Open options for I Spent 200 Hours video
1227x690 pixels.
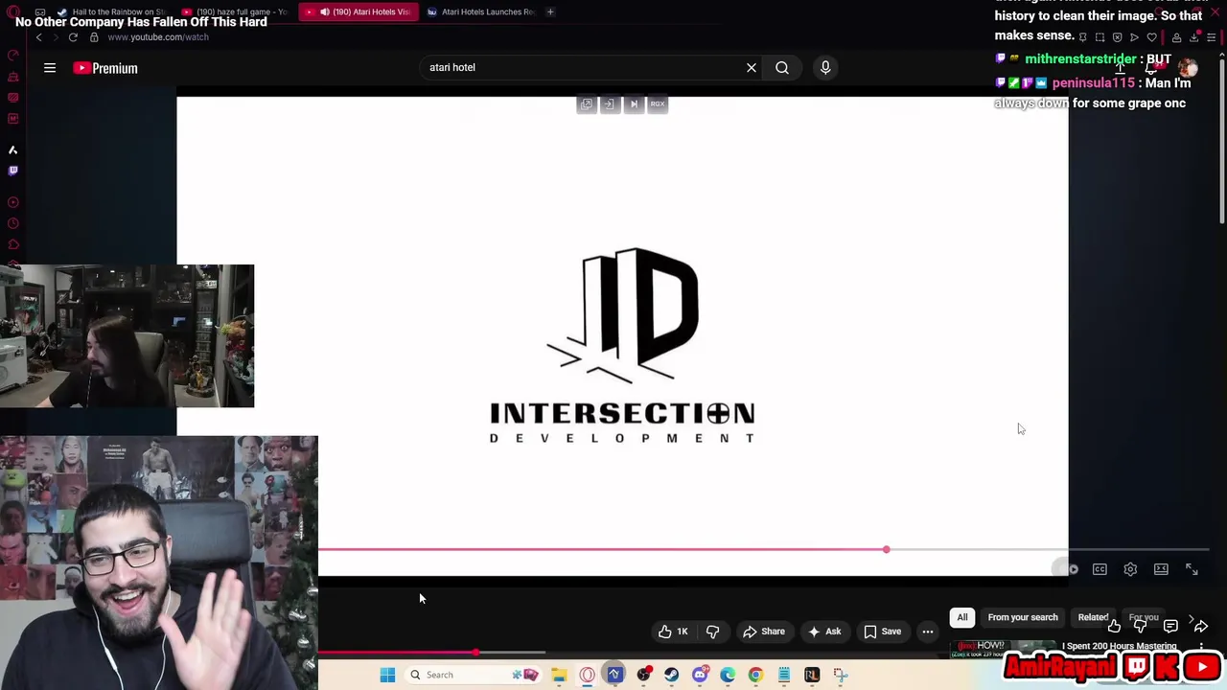1201,648
